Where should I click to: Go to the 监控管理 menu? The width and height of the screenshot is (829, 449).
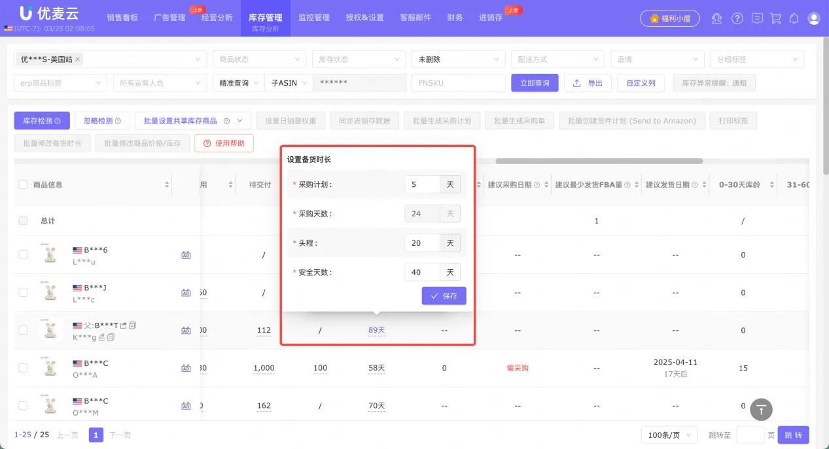pyautogui.click(x=314, y=18)
